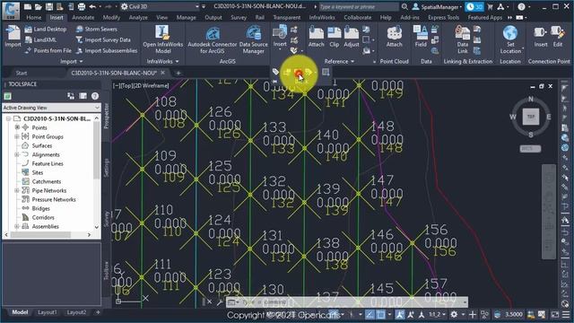
Task: Click the viewport label [-][Top][2D Wireframe]
Action: (141, 86)
